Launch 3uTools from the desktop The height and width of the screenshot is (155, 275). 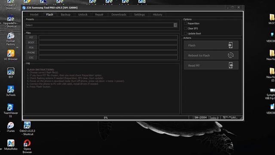11,91
